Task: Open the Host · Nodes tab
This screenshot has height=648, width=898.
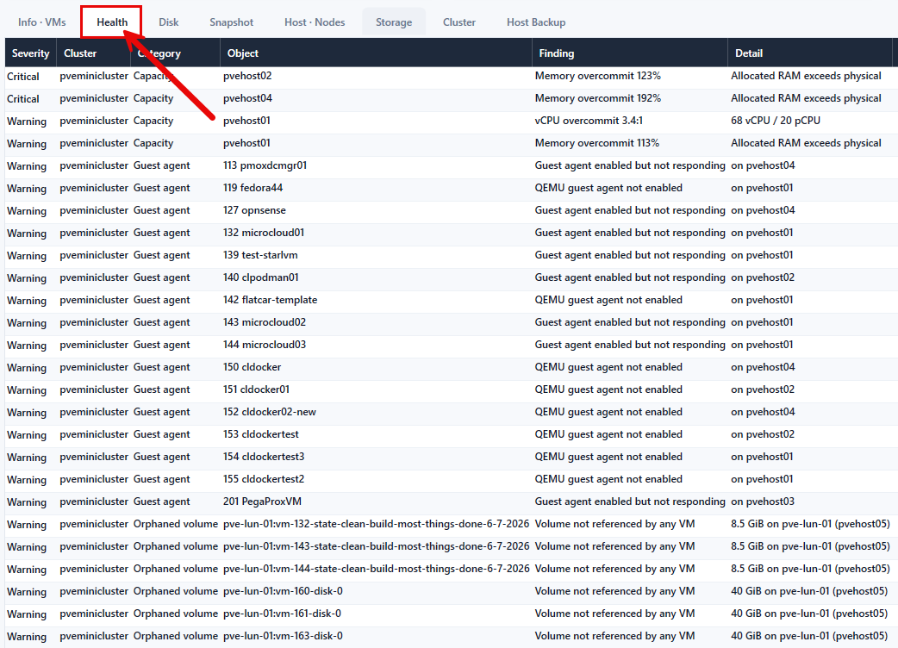Action: click(x=315, y=22)
